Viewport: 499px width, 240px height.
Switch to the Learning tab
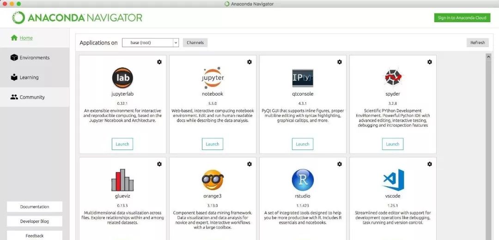[x=35, y=77]
